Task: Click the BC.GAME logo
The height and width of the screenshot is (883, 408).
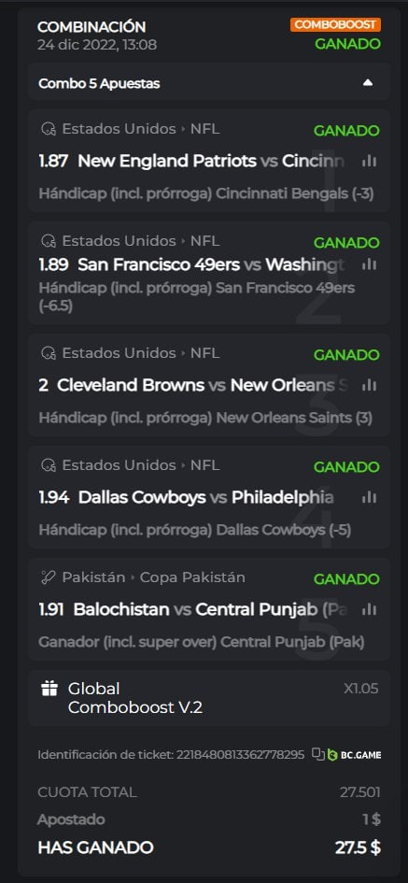Action: 355,755
